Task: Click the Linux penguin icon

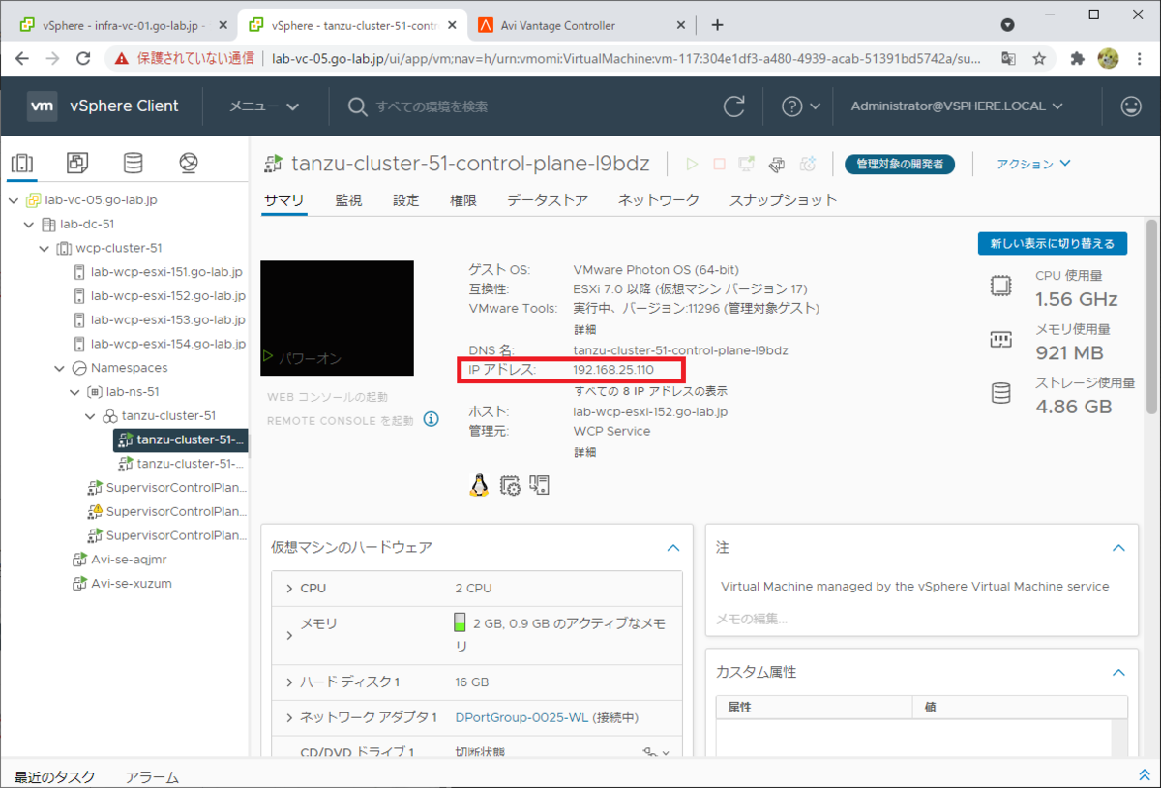Action: pyautogui.click(x=478, y=485)
